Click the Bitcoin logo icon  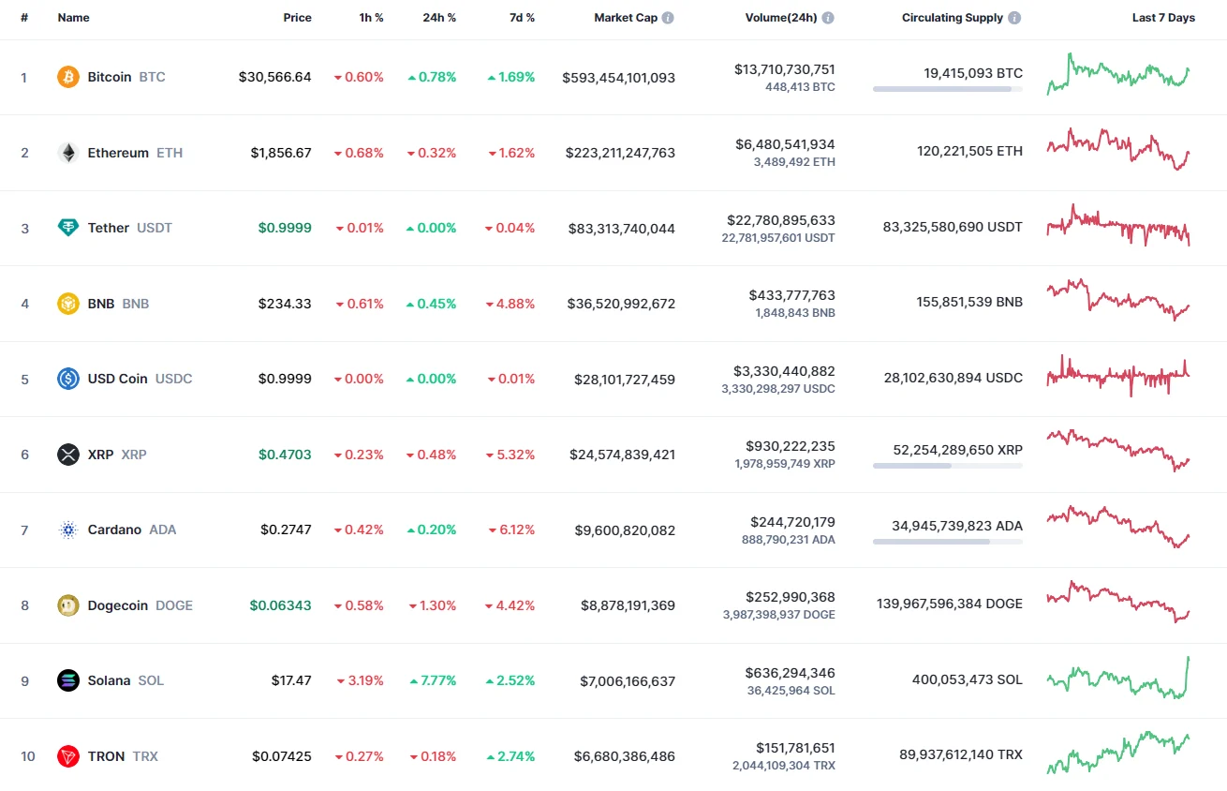point(67,77)
